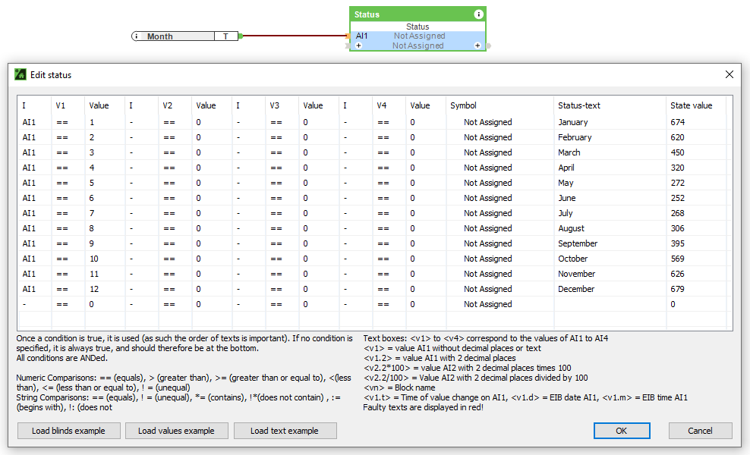Select the January status text cell
Screen dimensions: 750x455
pos(610,122)
